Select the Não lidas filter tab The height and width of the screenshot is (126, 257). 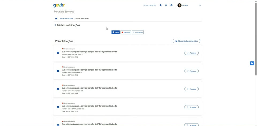126,32
